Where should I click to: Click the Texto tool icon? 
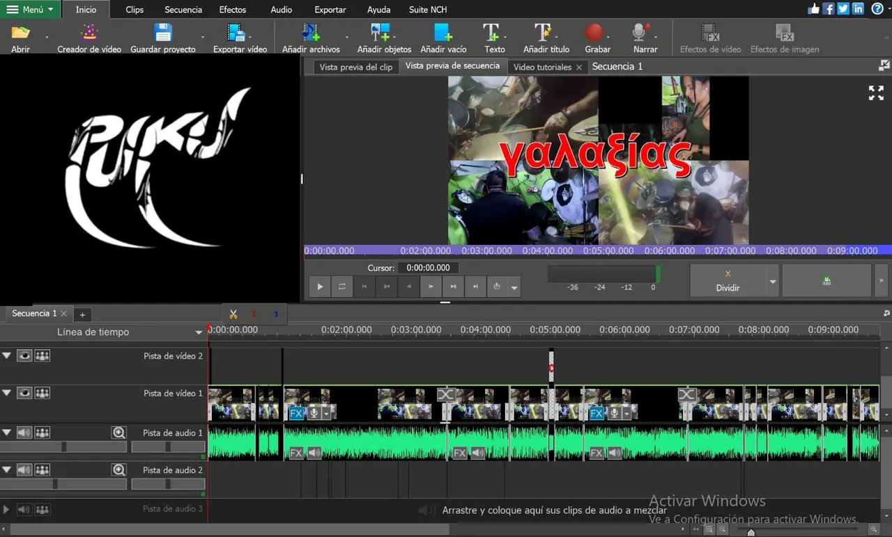491,33
